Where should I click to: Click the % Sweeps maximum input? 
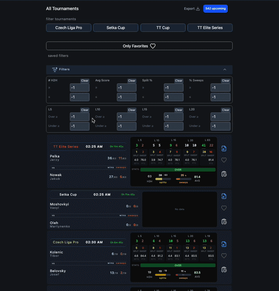point(220,97)
